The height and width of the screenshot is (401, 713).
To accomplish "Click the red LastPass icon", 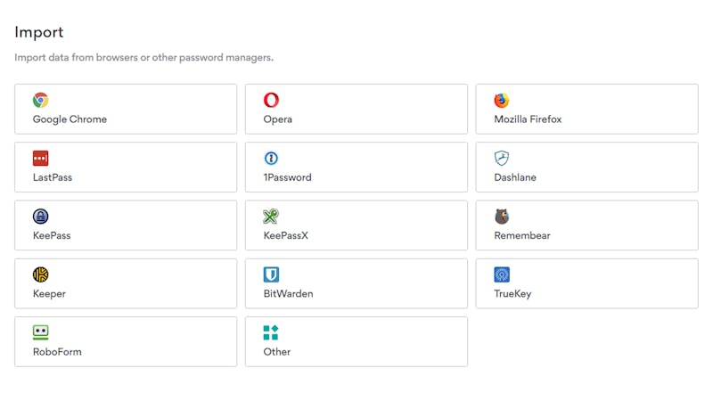I will pyautogui.click(x=40, y=159).
